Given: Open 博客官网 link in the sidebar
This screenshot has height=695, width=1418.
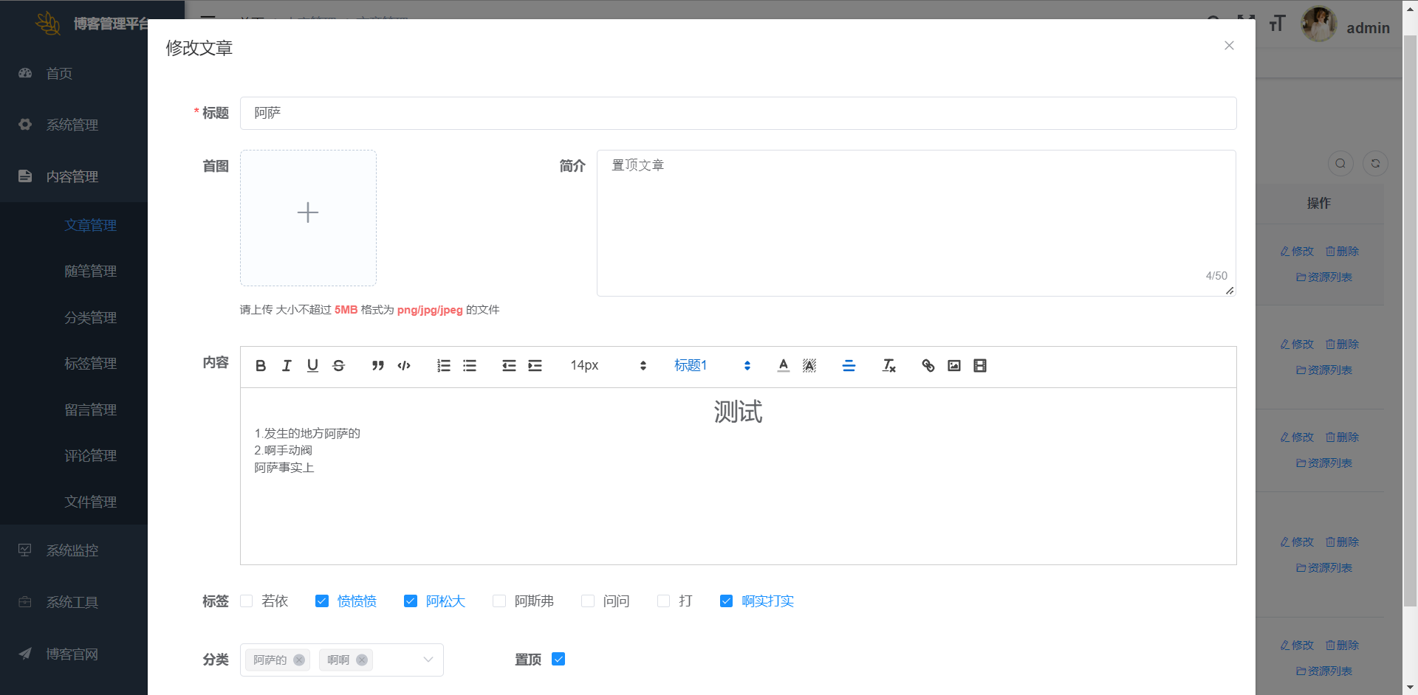Looking at the screenshot, I should [74, 654].
